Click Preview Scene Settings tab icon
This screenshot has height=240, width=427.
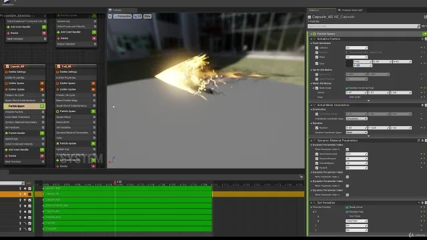point(340,10)
